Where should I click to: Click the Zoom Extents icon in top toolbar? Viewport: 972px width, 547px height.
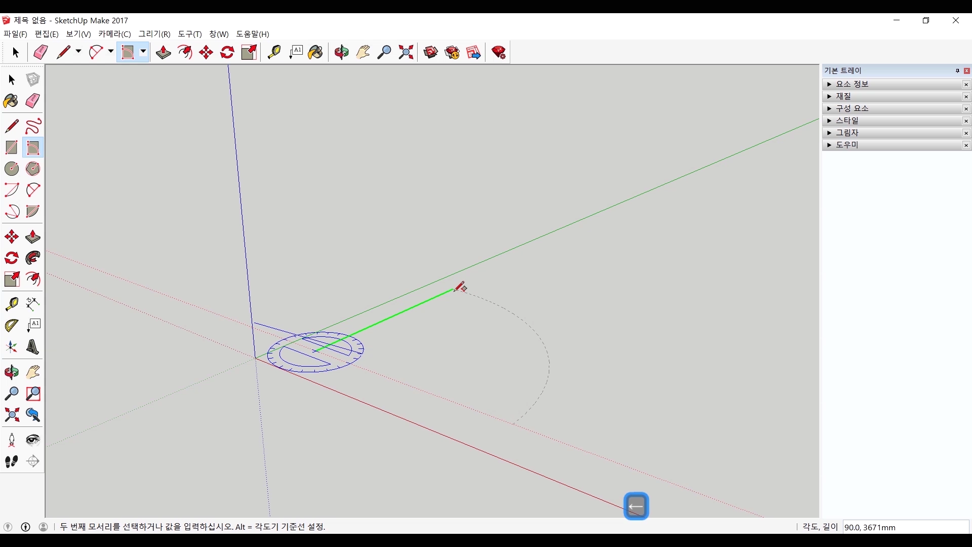coord(406,52)
